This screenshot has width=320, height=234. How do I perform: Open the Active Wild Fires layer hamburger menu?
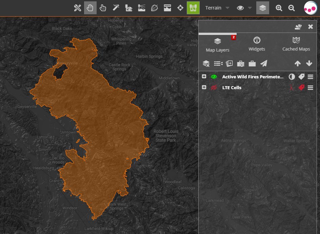coord(310,77)
